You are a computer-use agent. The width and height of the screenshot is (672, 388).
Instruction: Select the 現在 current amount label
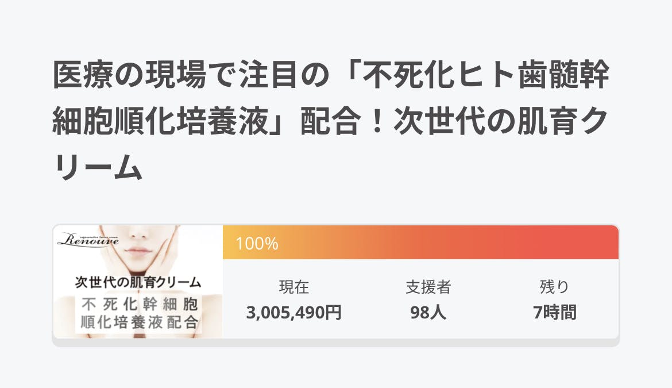tap(293, 287)
